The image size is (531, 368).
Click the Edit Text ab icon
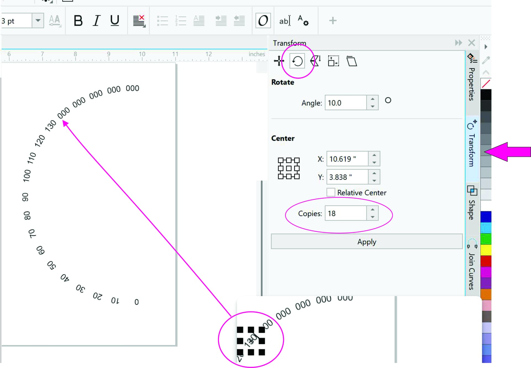285,21
